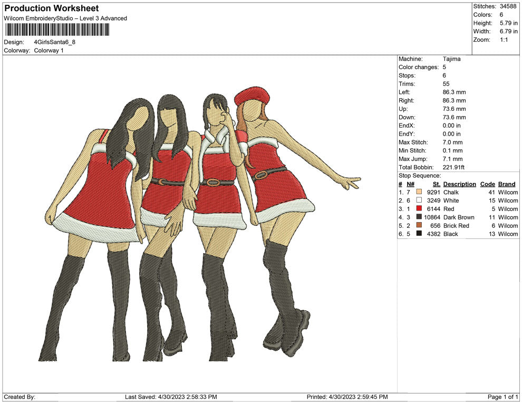Pick the Red thread swatch
Viewport: 522px width, 402px height.
(x=419, y=209)
